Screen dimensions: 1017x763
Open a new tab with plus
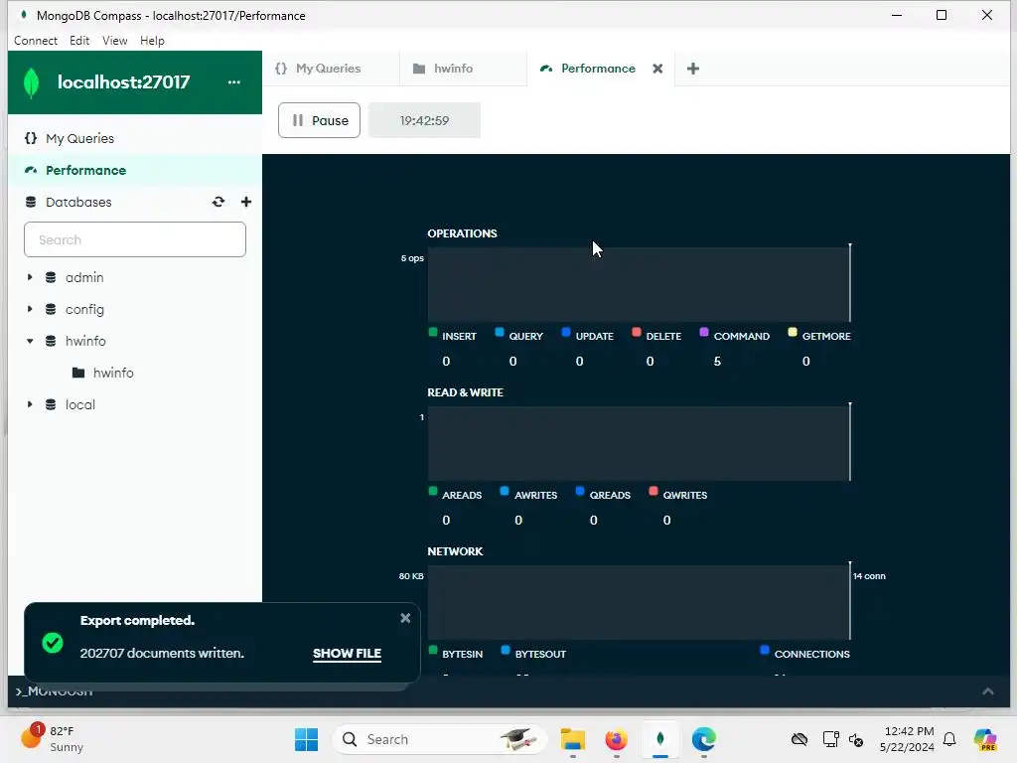click(x=692, y=69)
